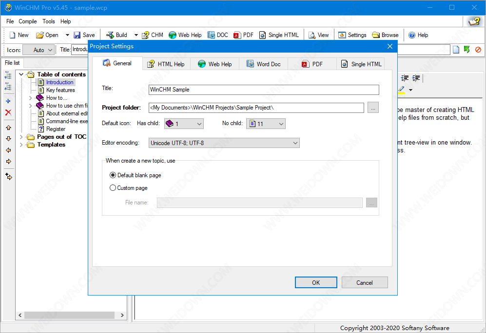The height and width of the screenshot is (333, 486).
Task: Click the green arrow apply icon
Action: [x=467, y=50]
